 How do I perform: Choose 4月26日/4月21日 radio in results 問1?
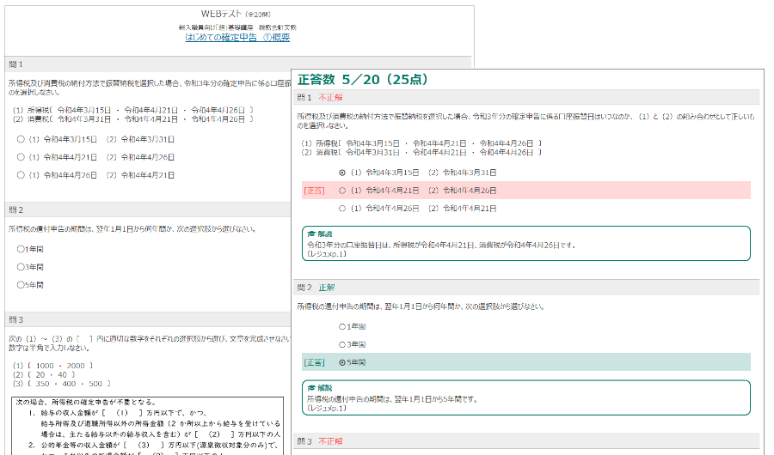[x=343, y=209]
